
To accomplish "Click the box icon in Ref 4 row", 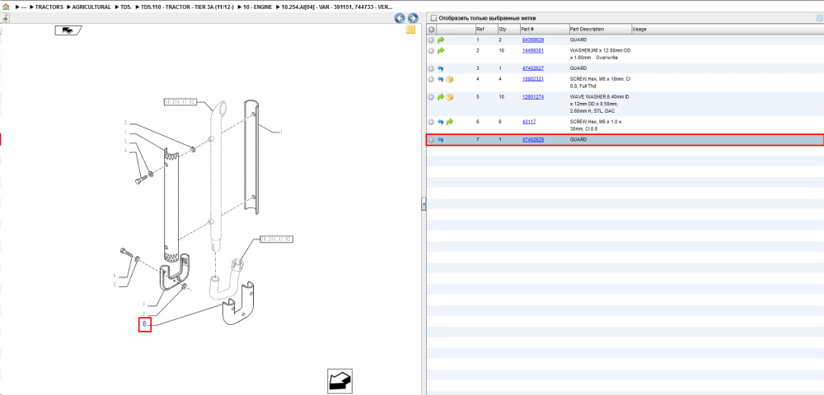I will tap(450, 79).
